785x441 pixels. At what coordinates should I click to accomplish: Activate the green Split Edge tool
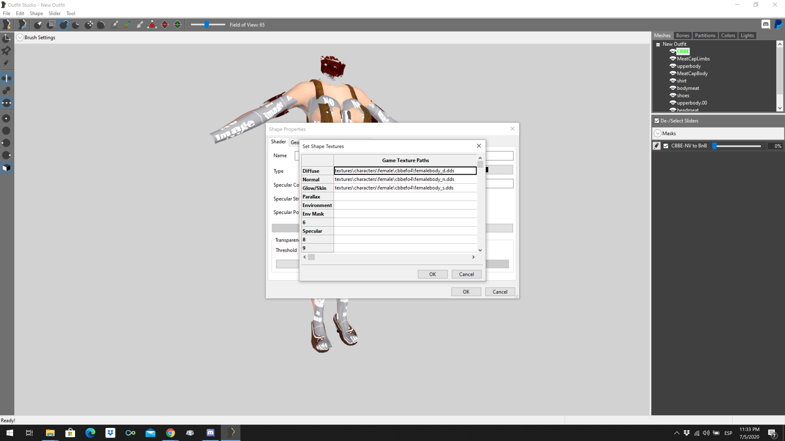tap(177, 25)
